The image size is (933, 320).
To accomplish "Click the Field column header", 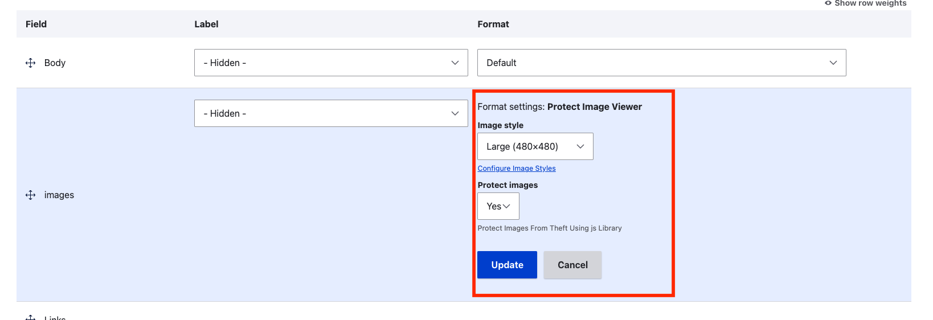I will click(x=36, y=24).
